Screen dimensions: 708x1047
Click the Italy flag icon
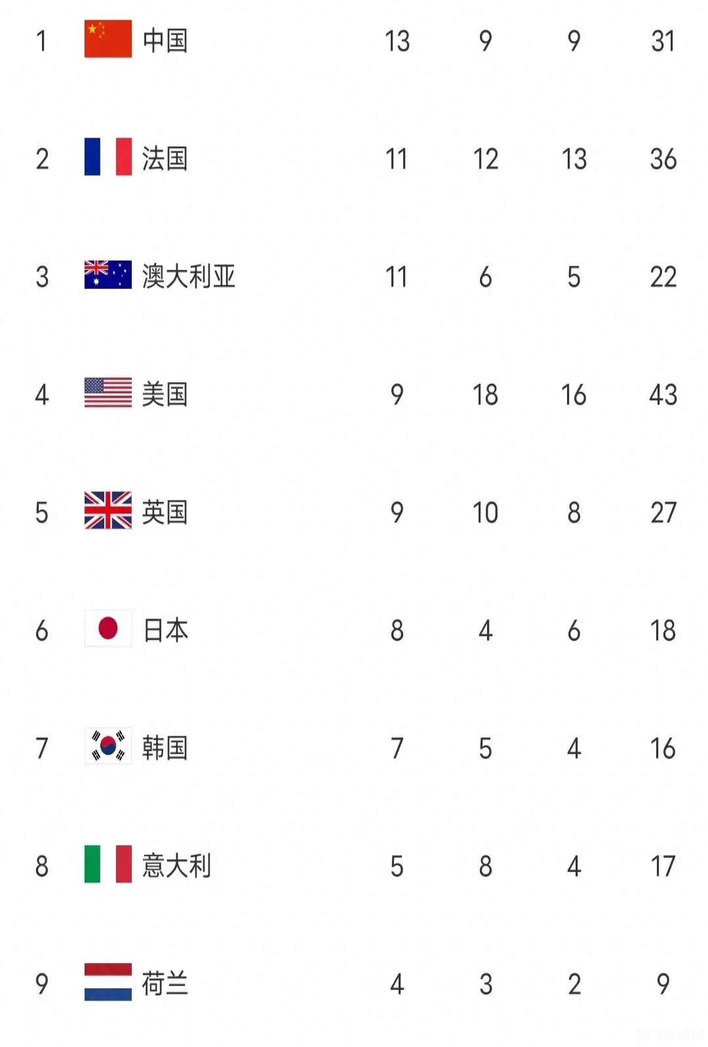tap(108, 865)
